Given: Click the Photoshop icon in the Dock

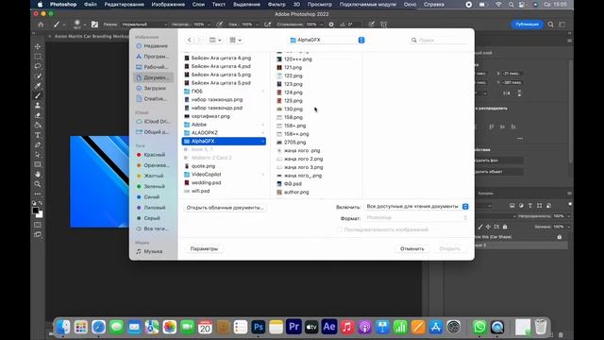Looking at the screenshot, I should (x=258, y=328).
